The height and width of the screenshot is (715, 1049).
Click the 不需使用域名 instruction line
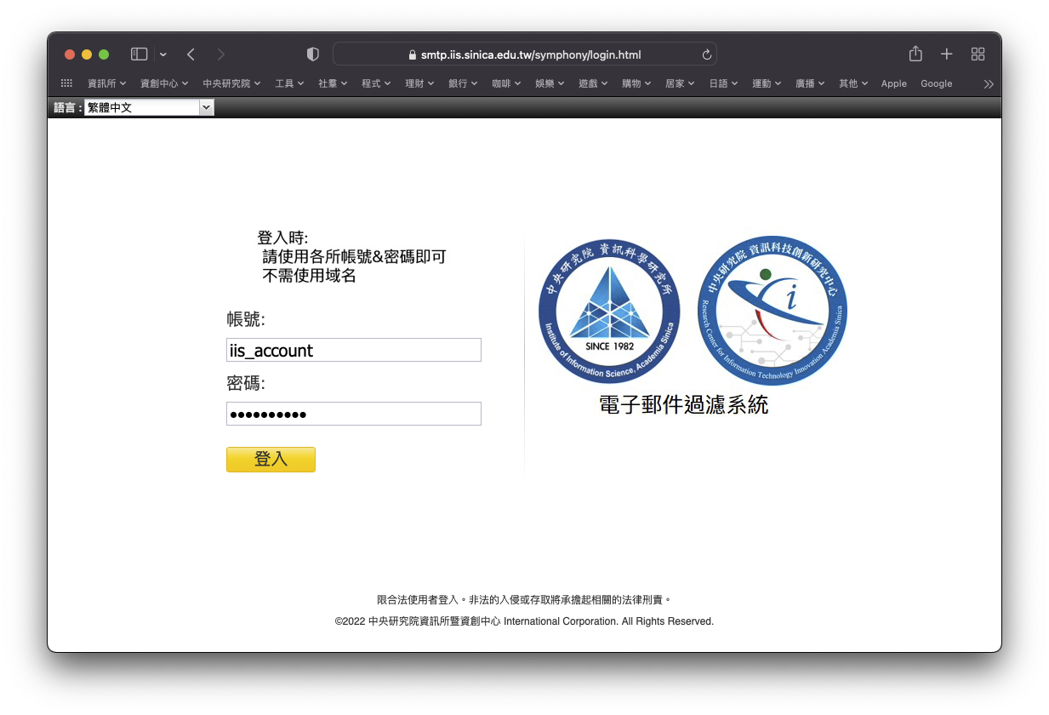[x=309, y=276]
